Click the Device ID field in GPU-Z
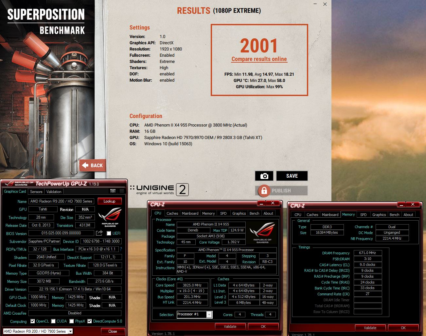This screenshot has width=426, height=336. pos(101,241)
